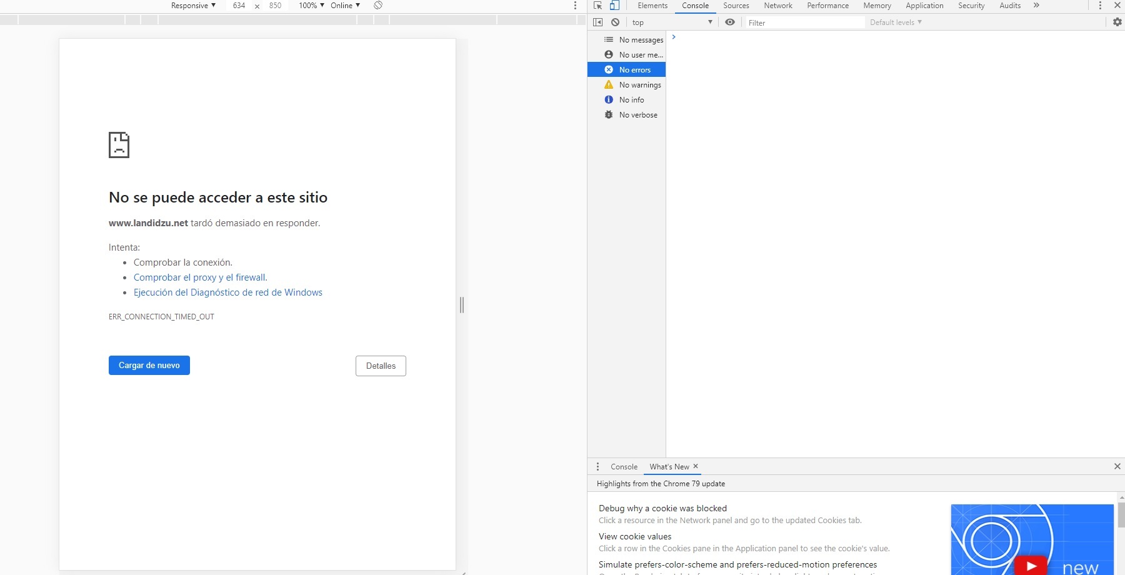
Task: Click the What's New panel scrollbar
Action: (1121, 514)
